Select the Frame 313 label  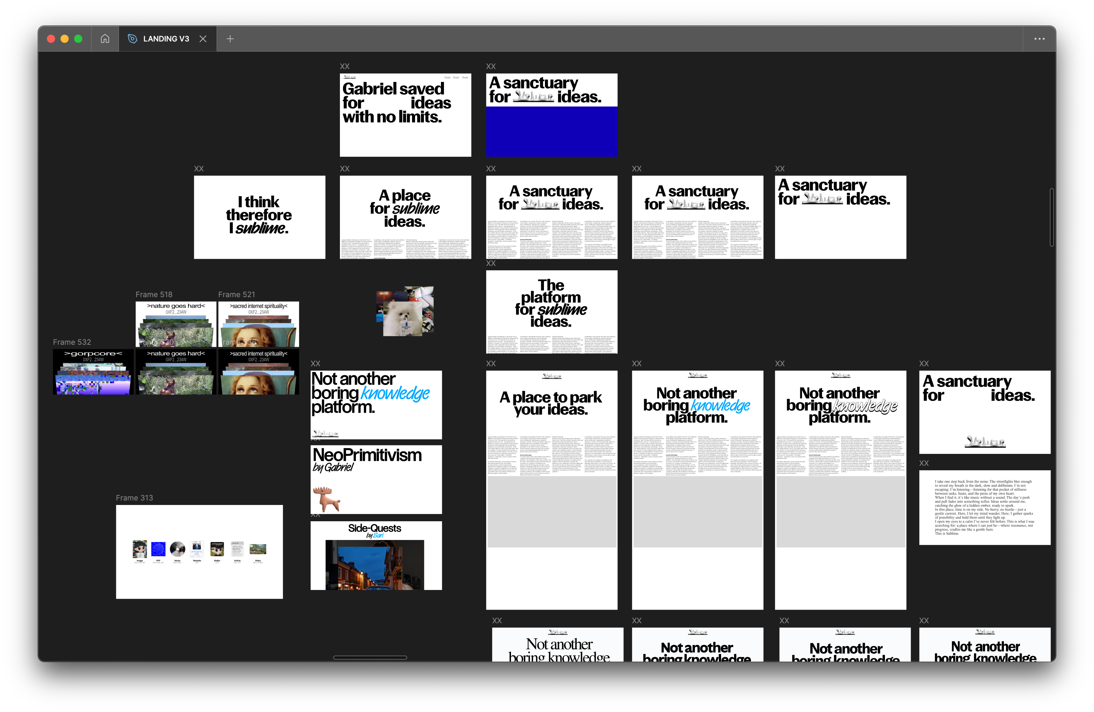(x=134, y=498)
